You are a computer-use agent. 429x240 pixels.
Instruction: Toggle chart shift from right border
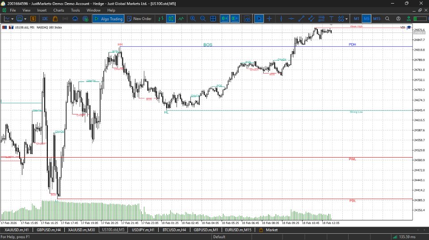[235, 19]
